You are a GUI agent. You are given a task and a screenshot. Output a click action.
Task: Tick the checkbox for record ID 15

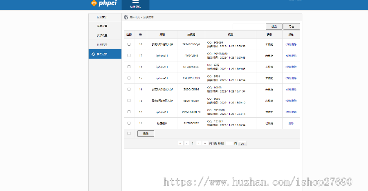point(129,78)
